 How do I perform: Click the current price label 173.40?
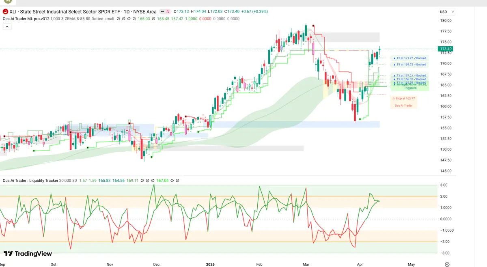pos(445,49)
